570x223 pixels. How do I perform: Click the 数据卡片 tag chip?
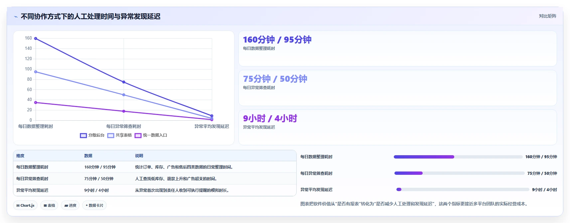pyautogui.click(x=94, y=205)
